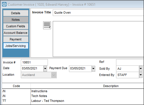Viewport: 144px width, 105px height.
Task: Click the Entered By field showing STAFF
Action: pos(127,75)
